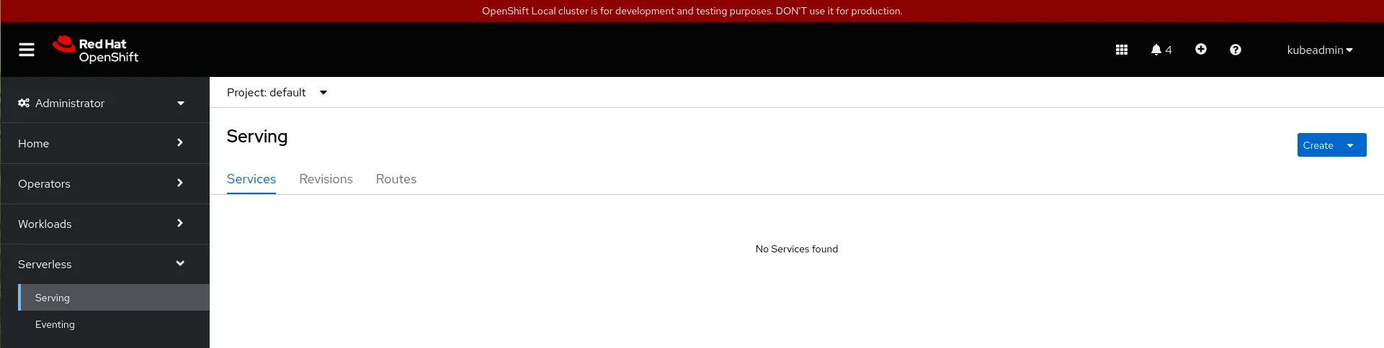
Task: Switch to the Revisions tab
Action: tap(326, 179)
